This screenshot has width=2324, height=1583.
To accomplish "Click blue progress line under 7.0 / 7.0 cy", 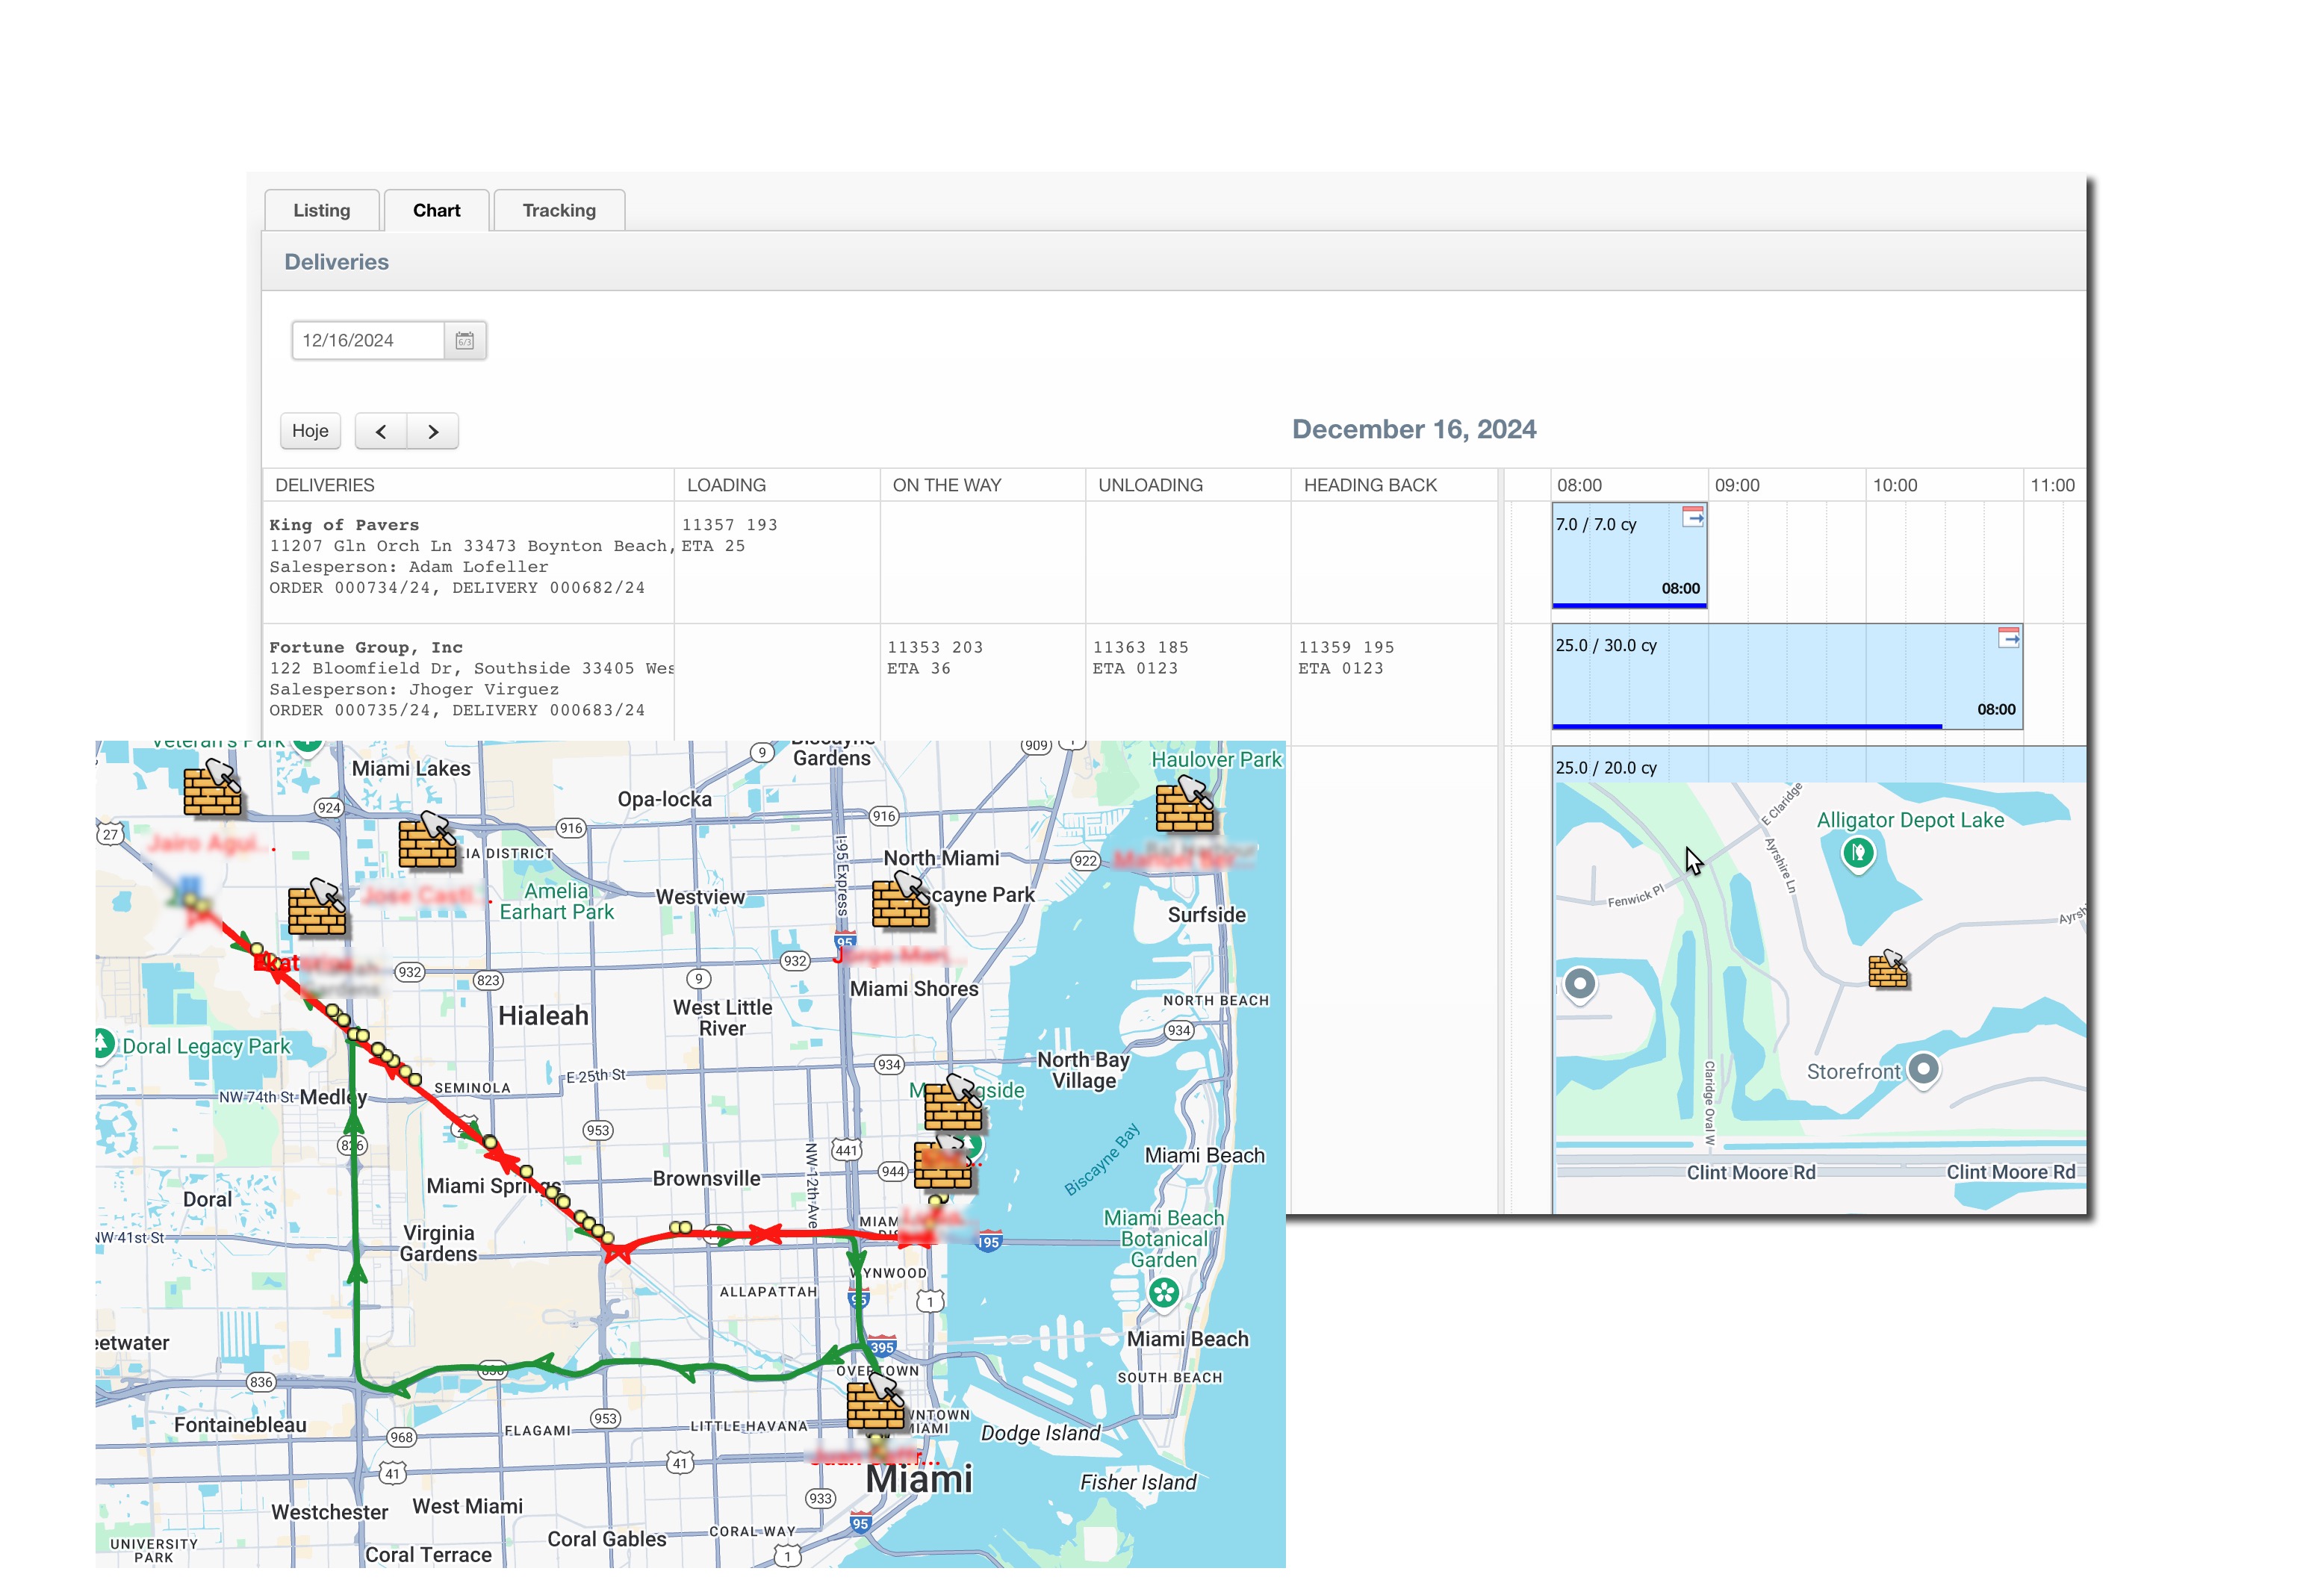I will pyautogui.click(x=1629, y=605).
